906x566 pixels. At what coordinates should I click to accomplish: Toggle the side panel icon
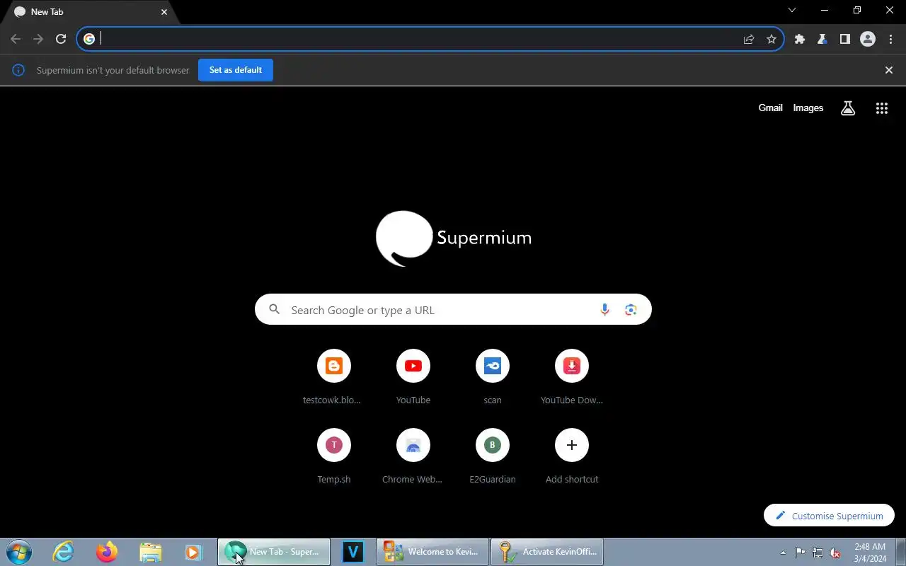844,39
